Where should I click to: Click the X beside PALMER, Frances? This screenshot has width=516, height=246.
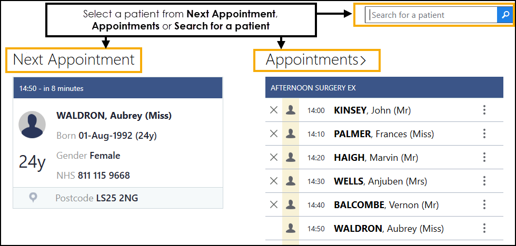coord(274,134)
